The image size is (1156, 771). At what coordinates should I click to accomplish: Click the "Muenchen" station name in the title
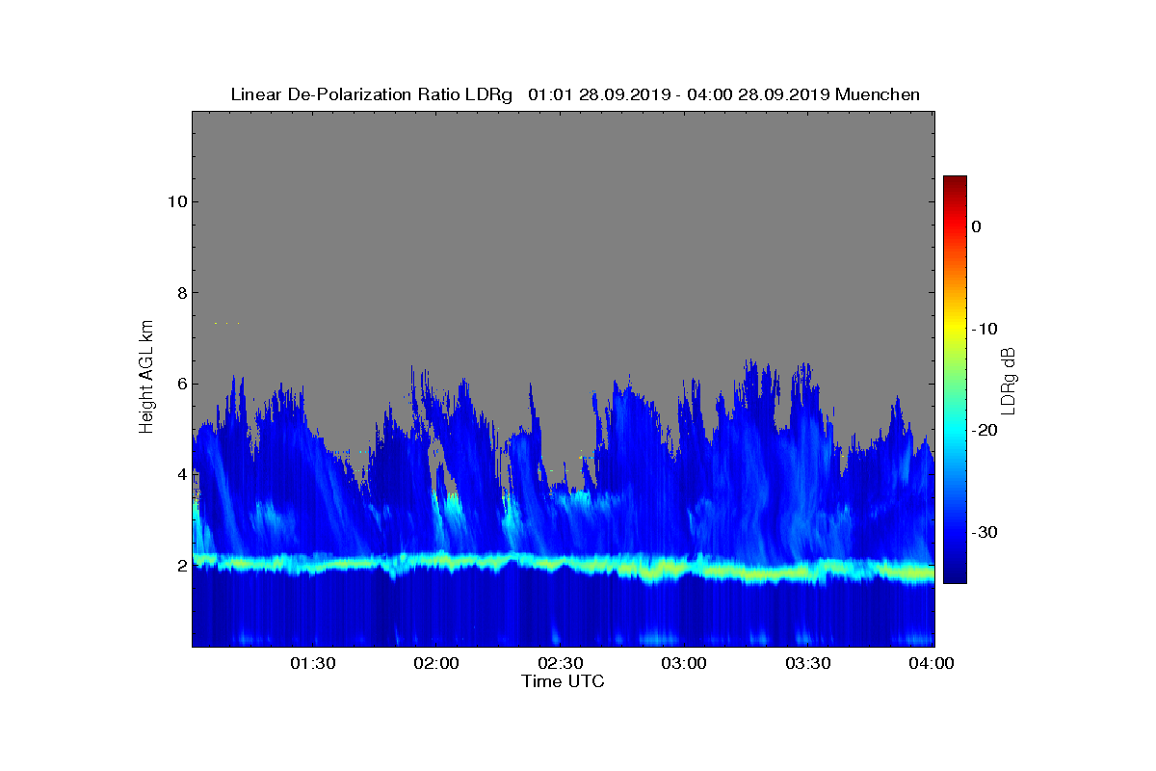click(x=878, y=94)
